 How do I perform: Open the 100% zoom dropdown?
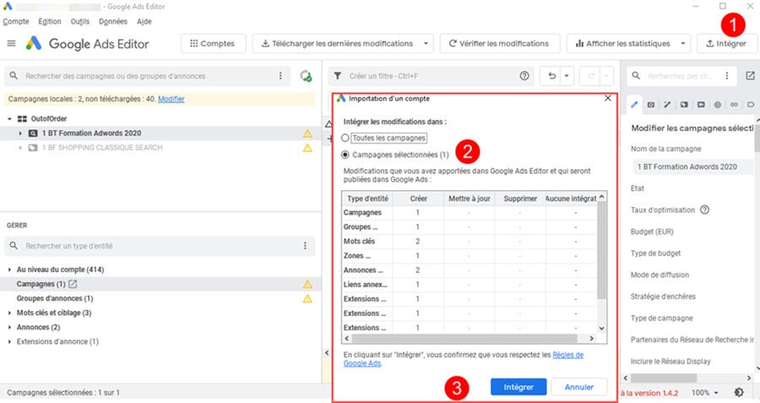click(x=705, y=393)
